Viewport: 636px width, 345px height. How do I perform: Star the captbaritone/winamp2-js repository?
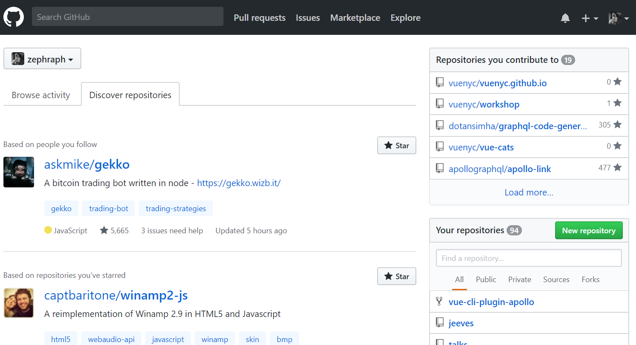pyautogui.click(x=396, y=276)
